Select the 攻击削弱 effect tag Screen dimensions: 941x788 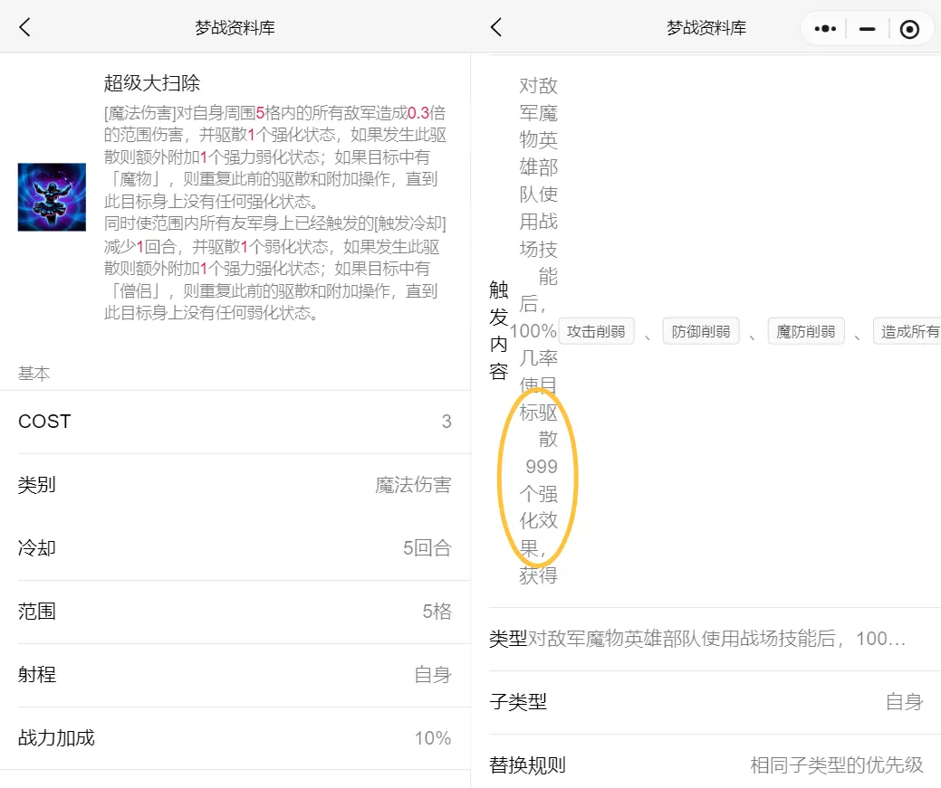tap(596, 331)
